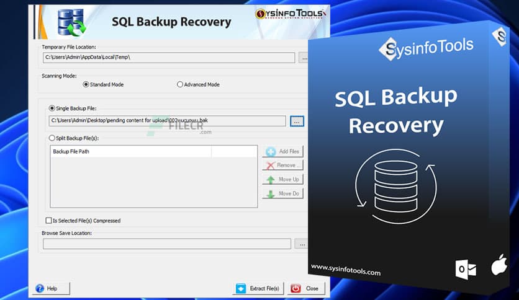Click the Outlook icon on product box

coord(466,269)
